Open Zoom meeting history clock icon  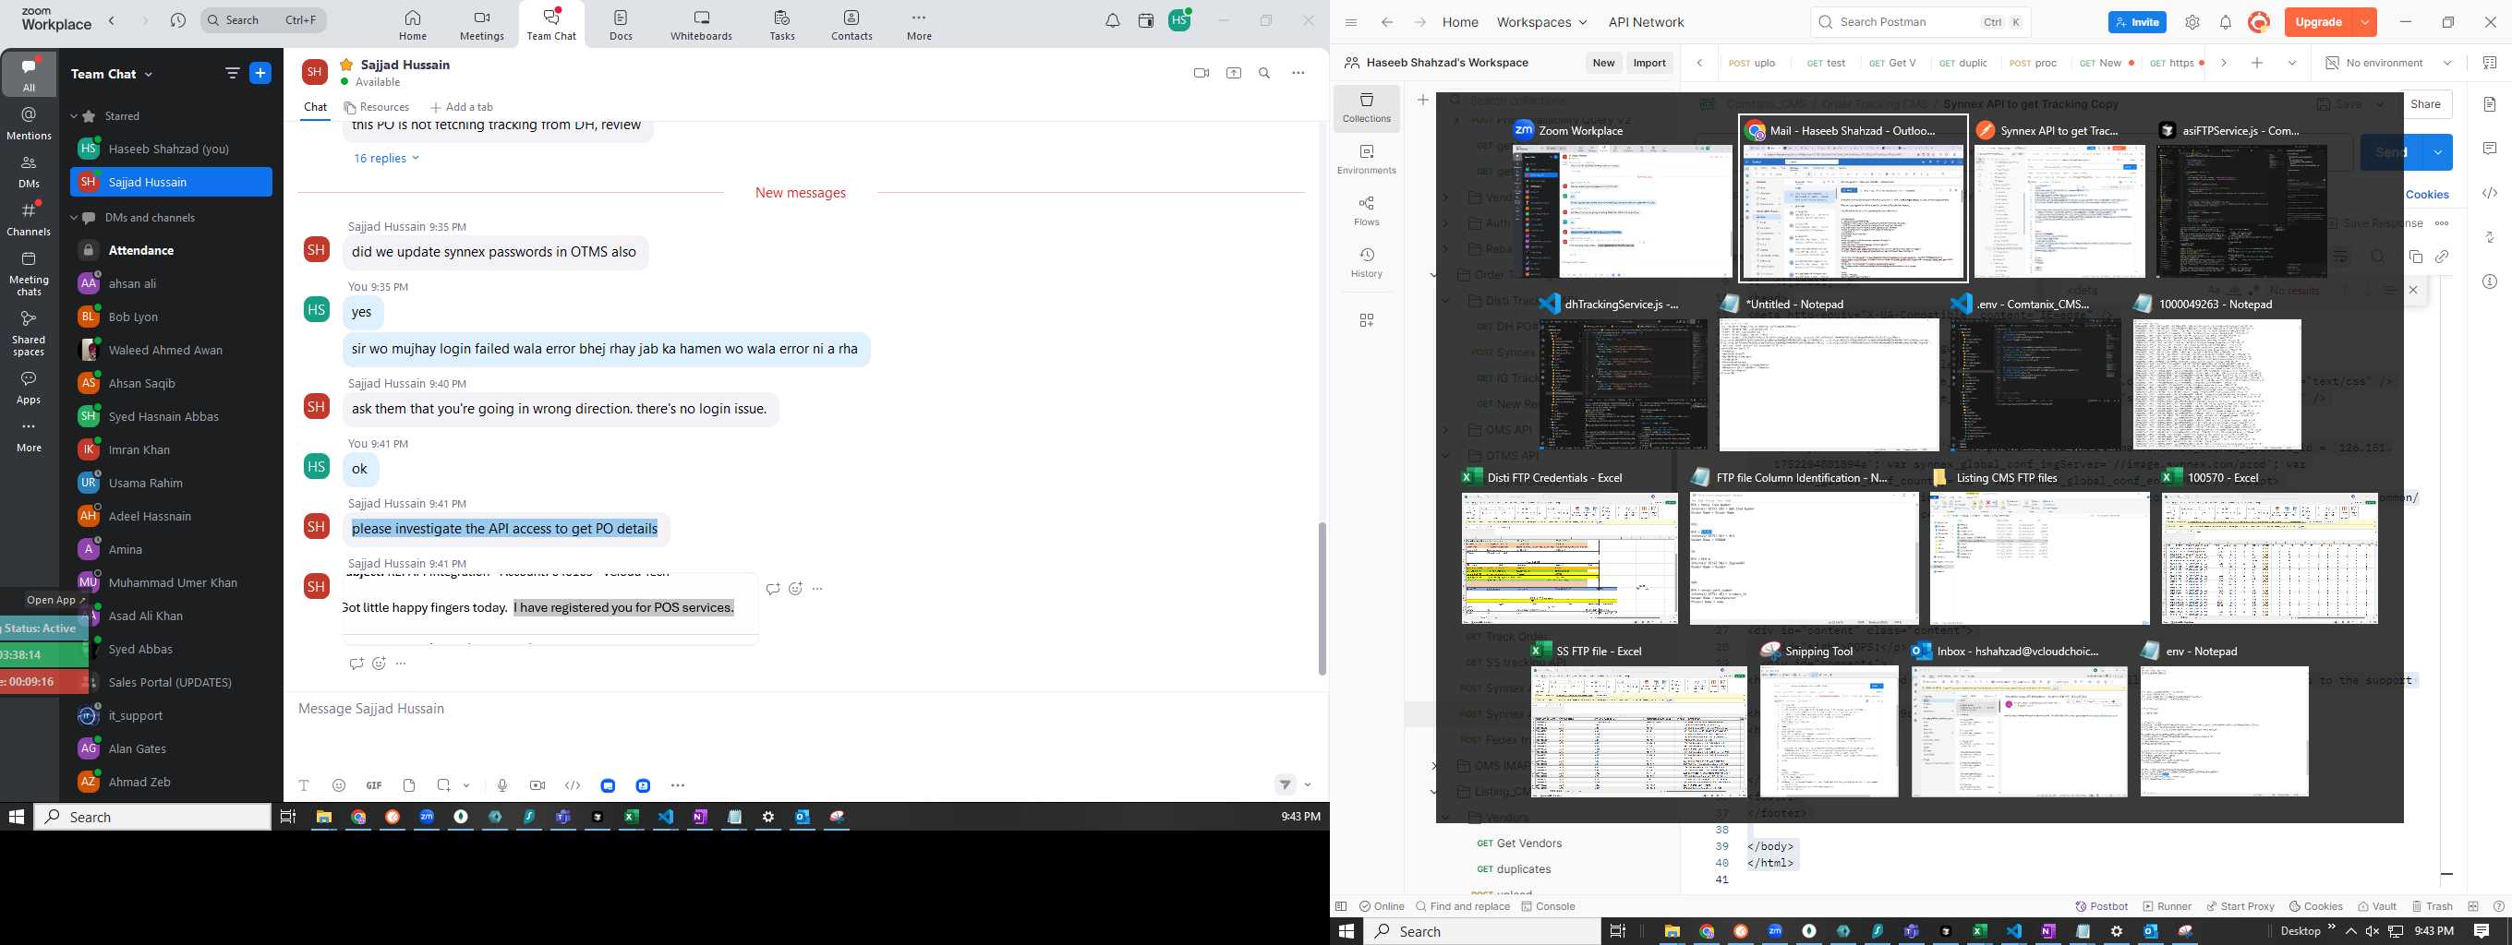coord(177,20)
